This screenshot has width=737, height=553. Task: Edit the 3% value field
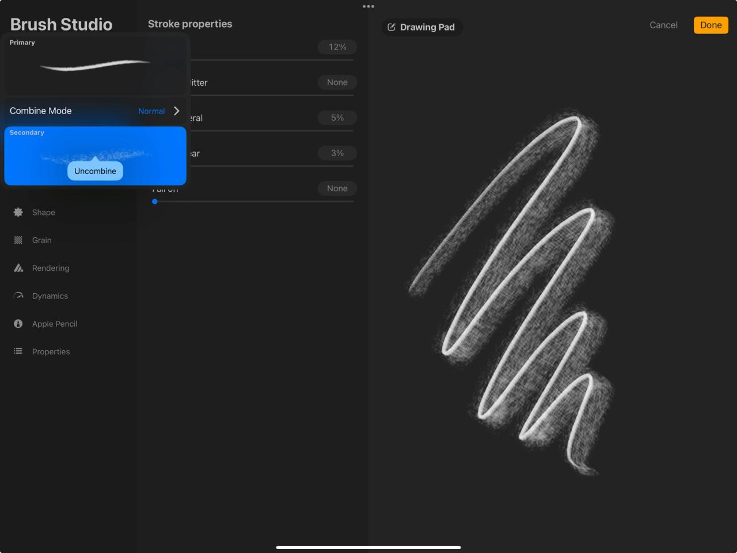tap(337, 153)
